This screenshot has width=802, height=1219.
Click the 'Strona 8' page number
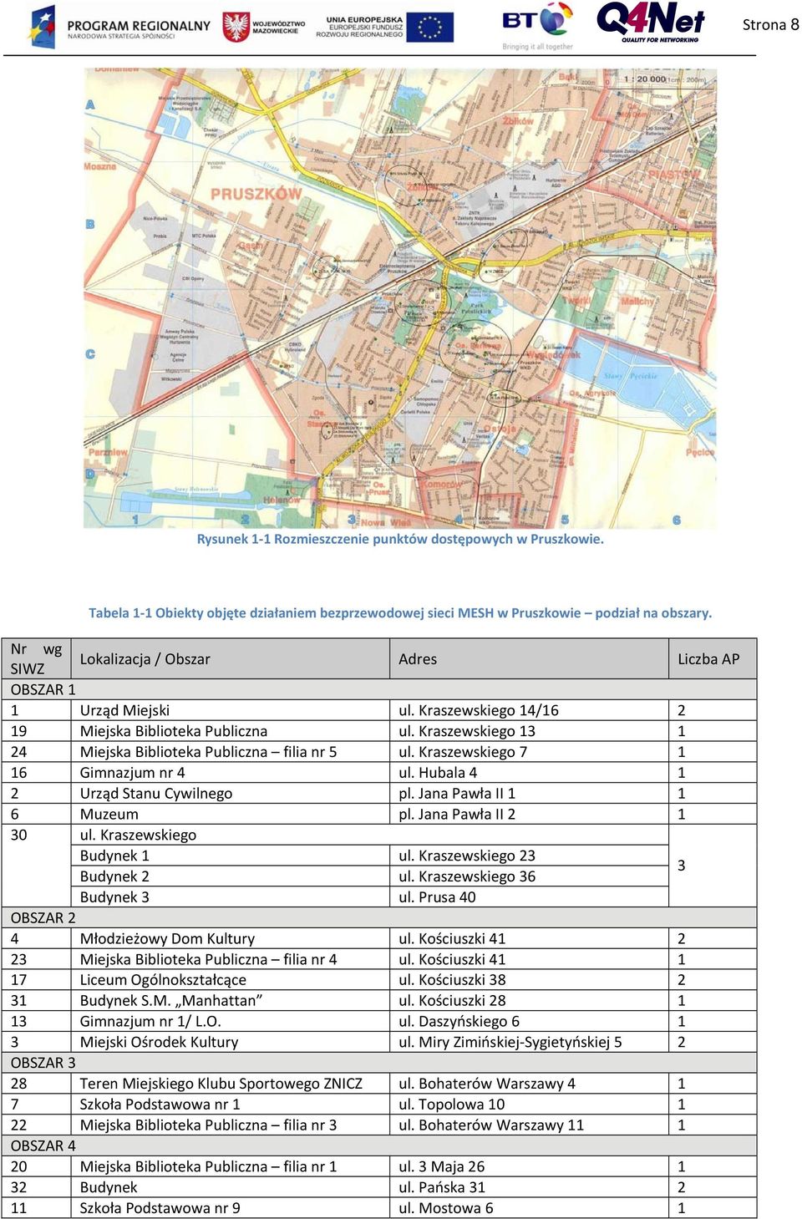[770, 24]
